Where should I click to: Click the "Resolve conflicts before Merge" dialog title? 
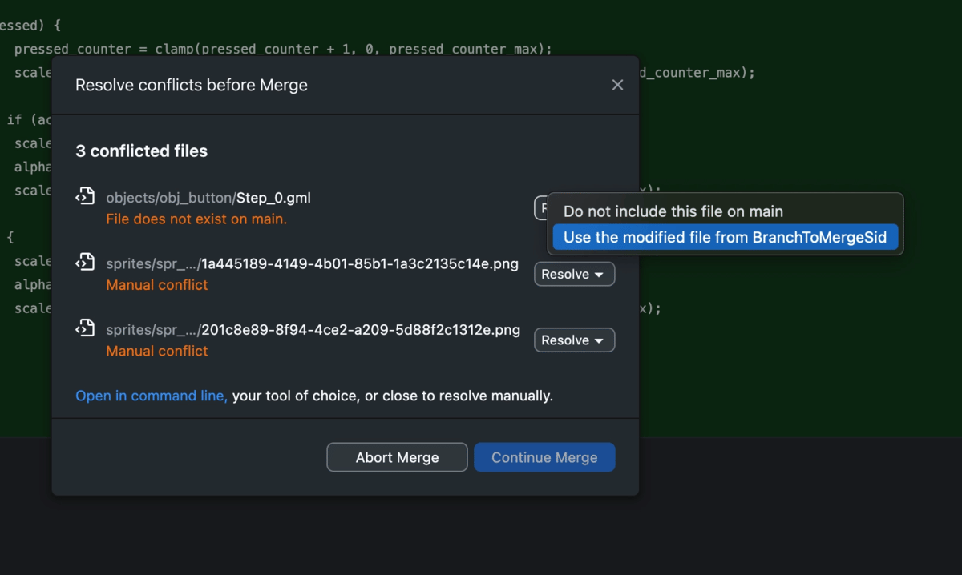coord(191,85)
